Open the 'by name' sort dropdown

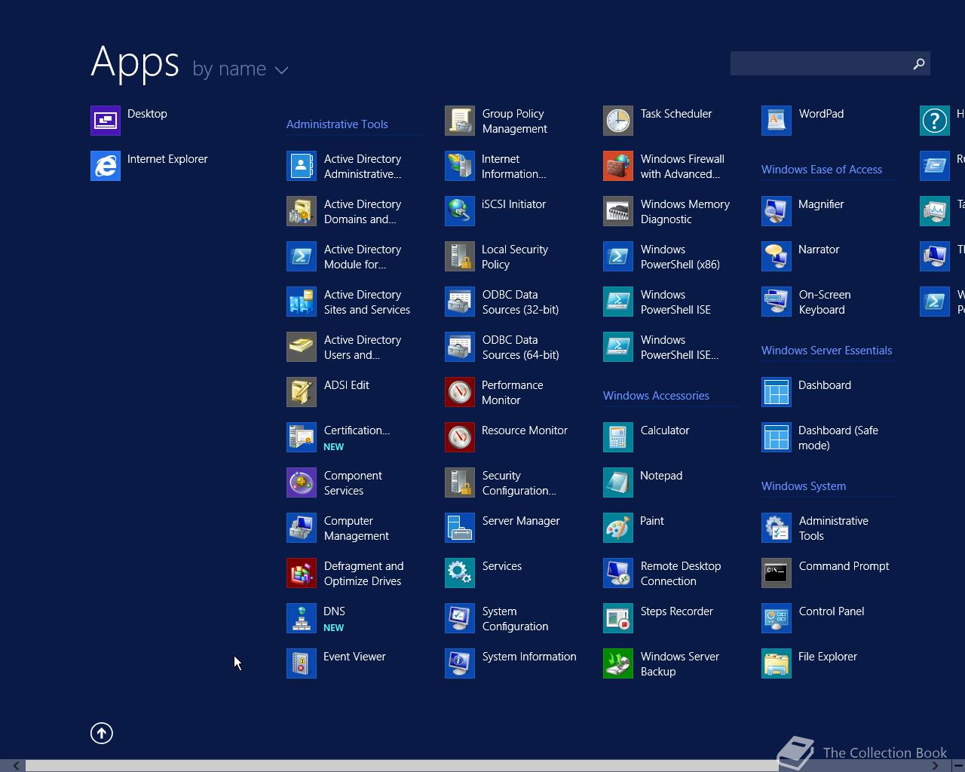(240, 69)
